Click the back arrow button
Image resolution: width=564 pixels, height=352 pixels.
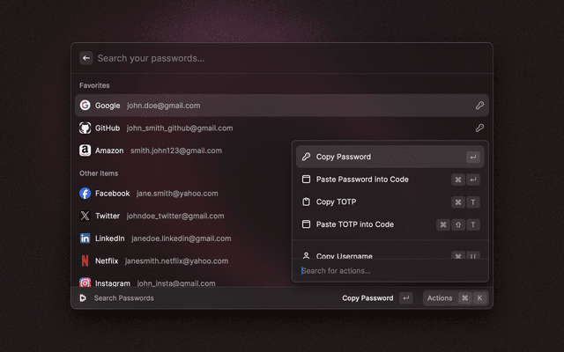coord(86,58)
